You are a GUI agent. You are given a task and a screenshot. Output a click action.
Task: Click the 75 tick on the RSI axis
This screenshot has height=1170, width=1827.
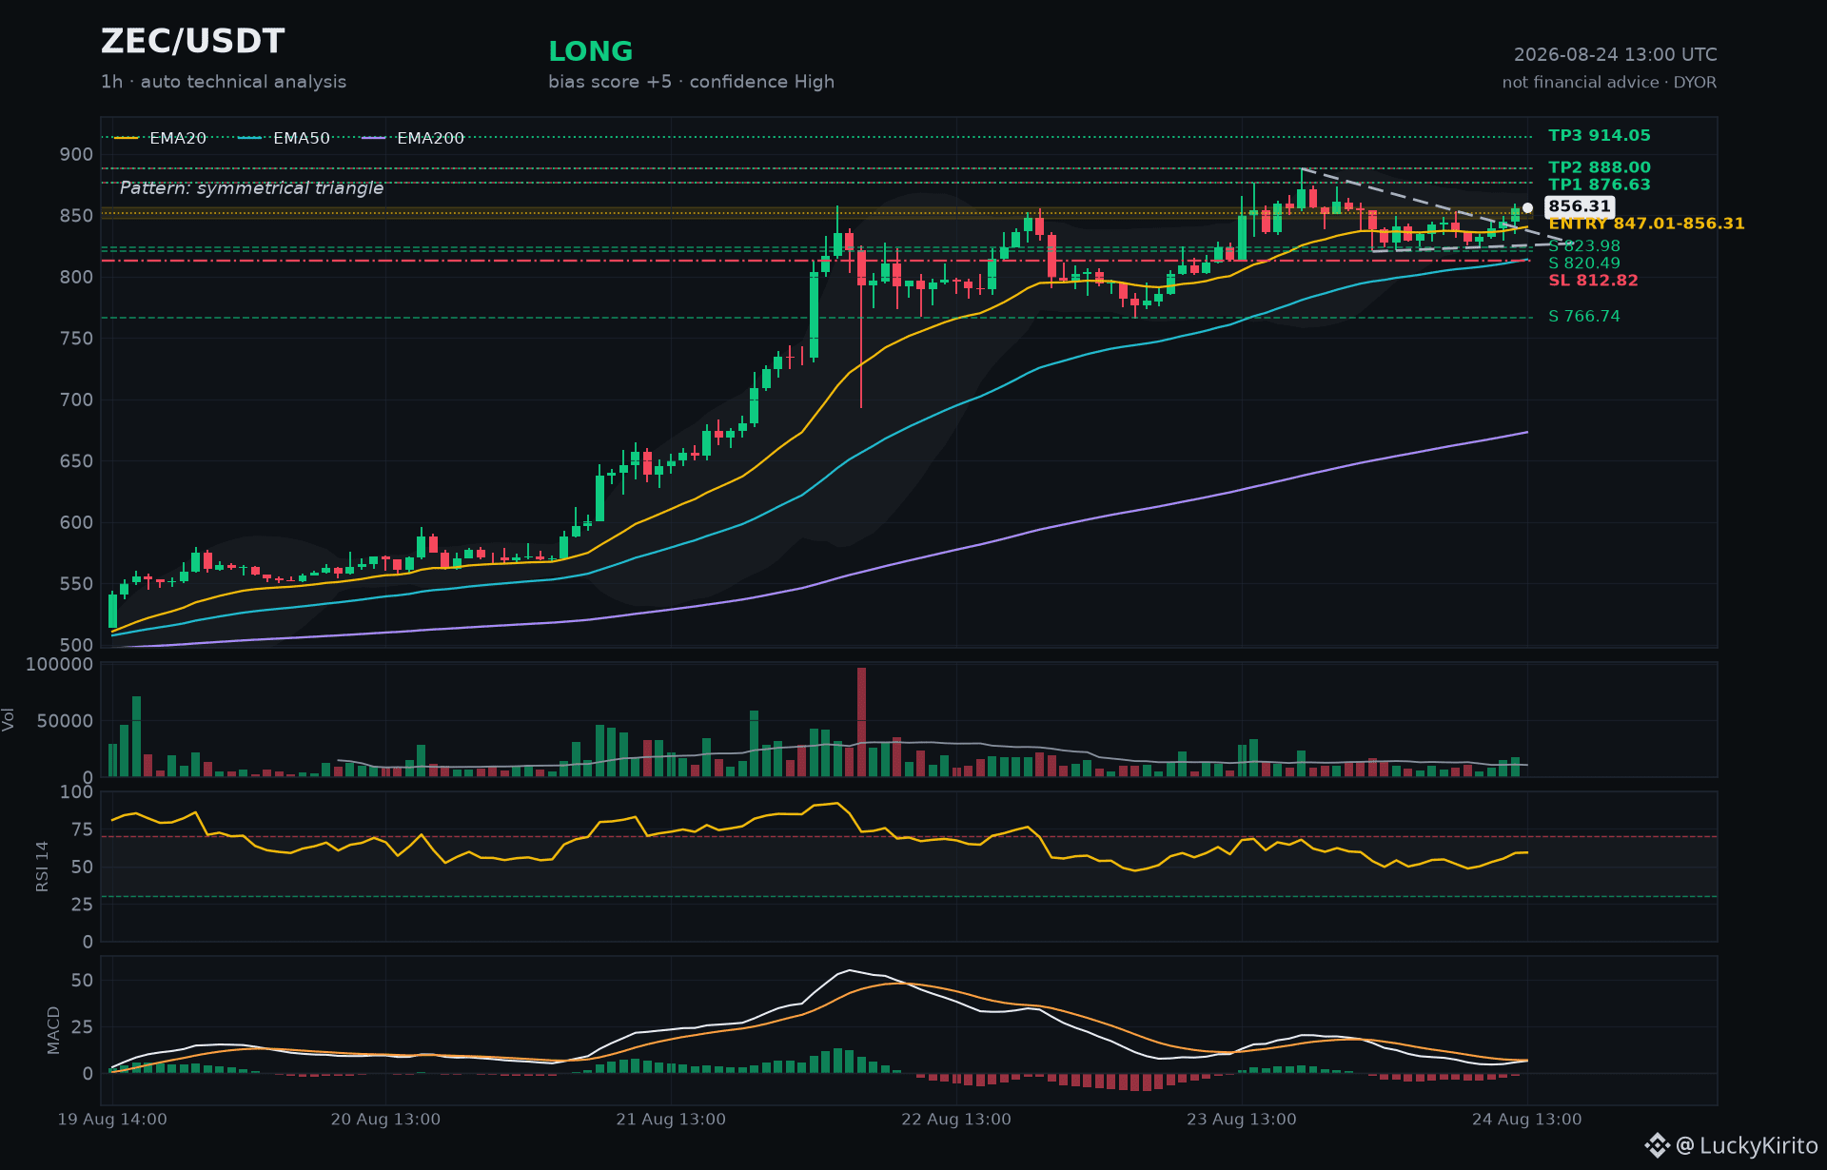(82, 829)
